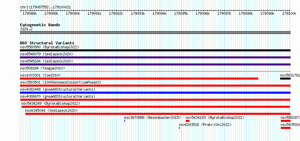
Task: Open the nsv6243526 (Prakrithi2022) label
Action: click(205, 125)
